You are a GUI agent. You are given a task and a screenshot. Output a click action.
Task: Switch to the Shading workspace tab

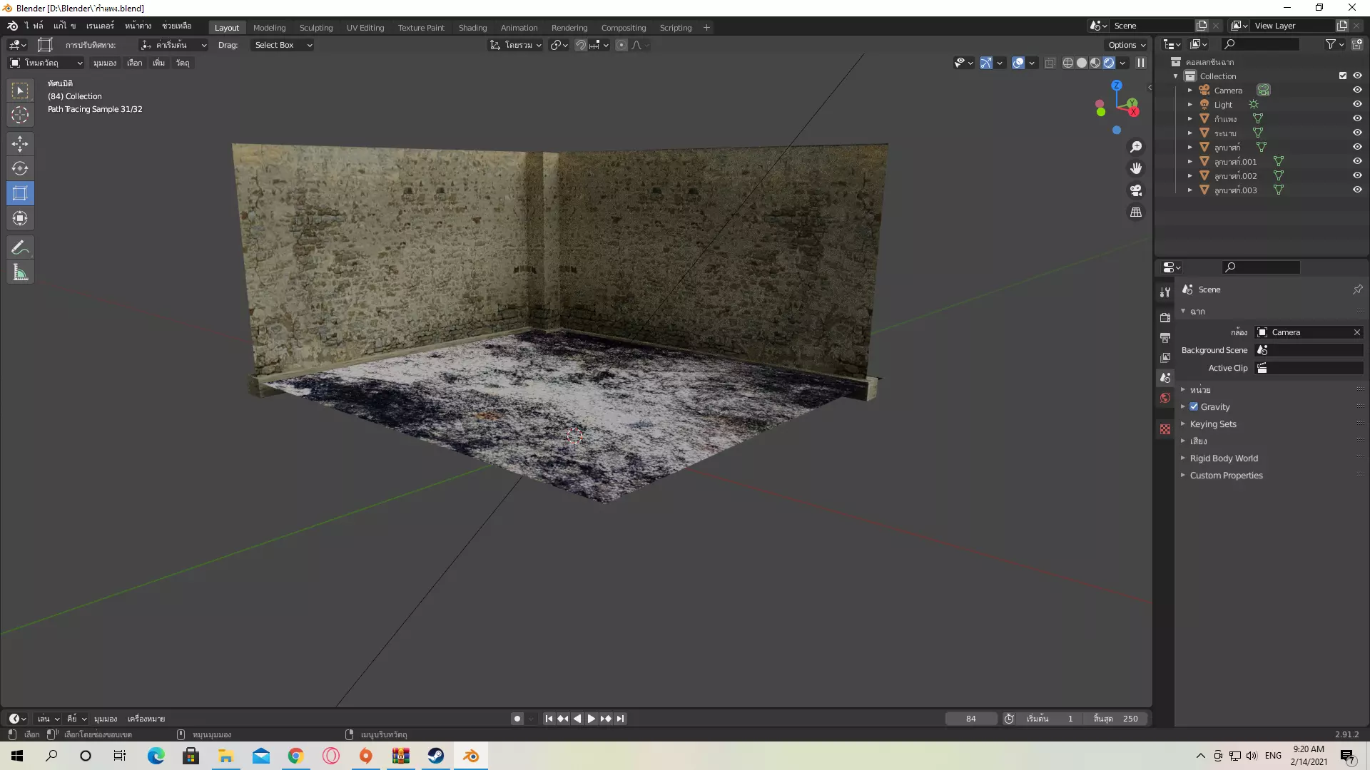pos(472,28)
